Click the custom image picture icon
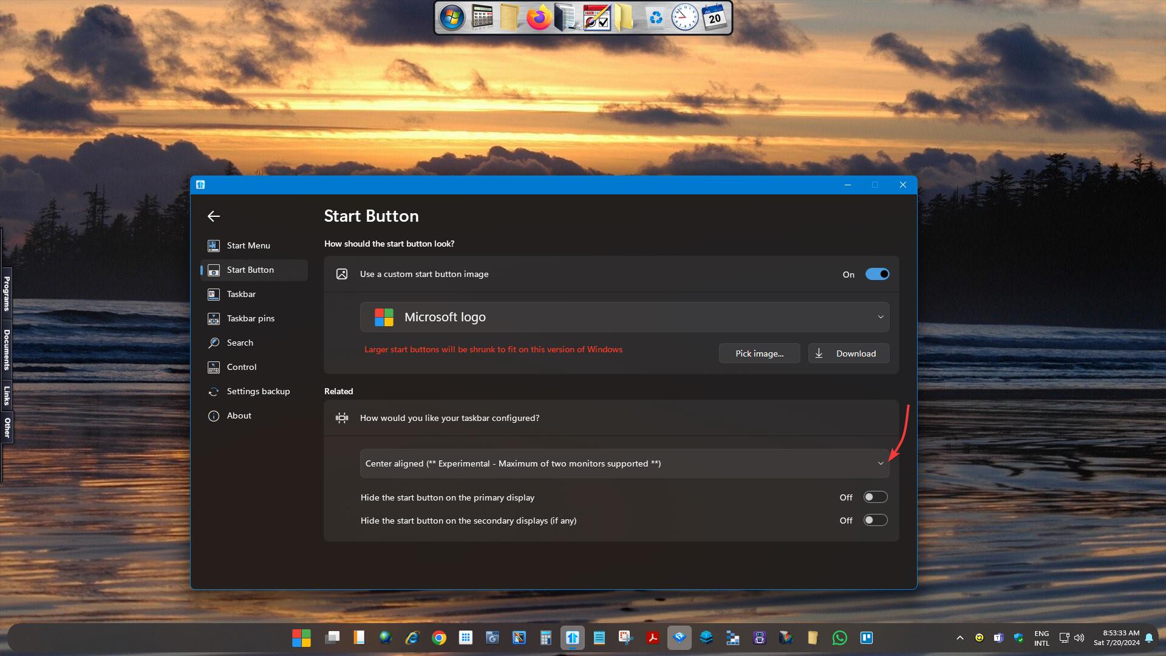Screen dimensions: 1166x656 pos(342,274)
